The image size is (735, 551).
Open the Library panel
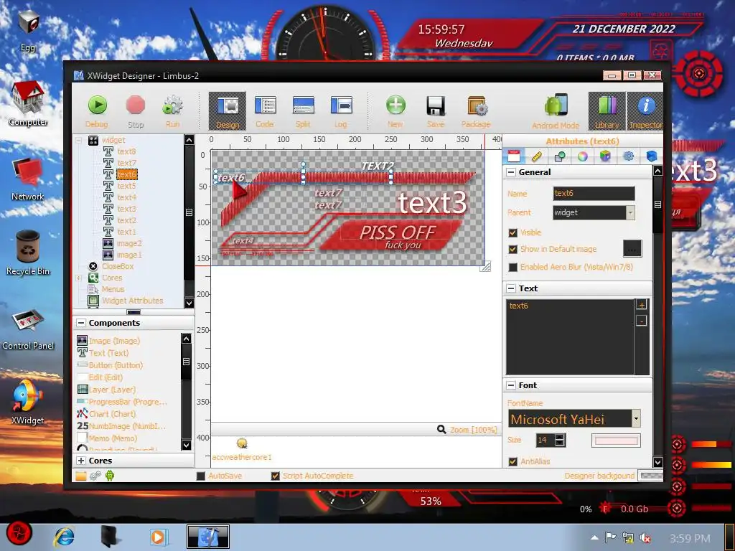tap(607, 111)
